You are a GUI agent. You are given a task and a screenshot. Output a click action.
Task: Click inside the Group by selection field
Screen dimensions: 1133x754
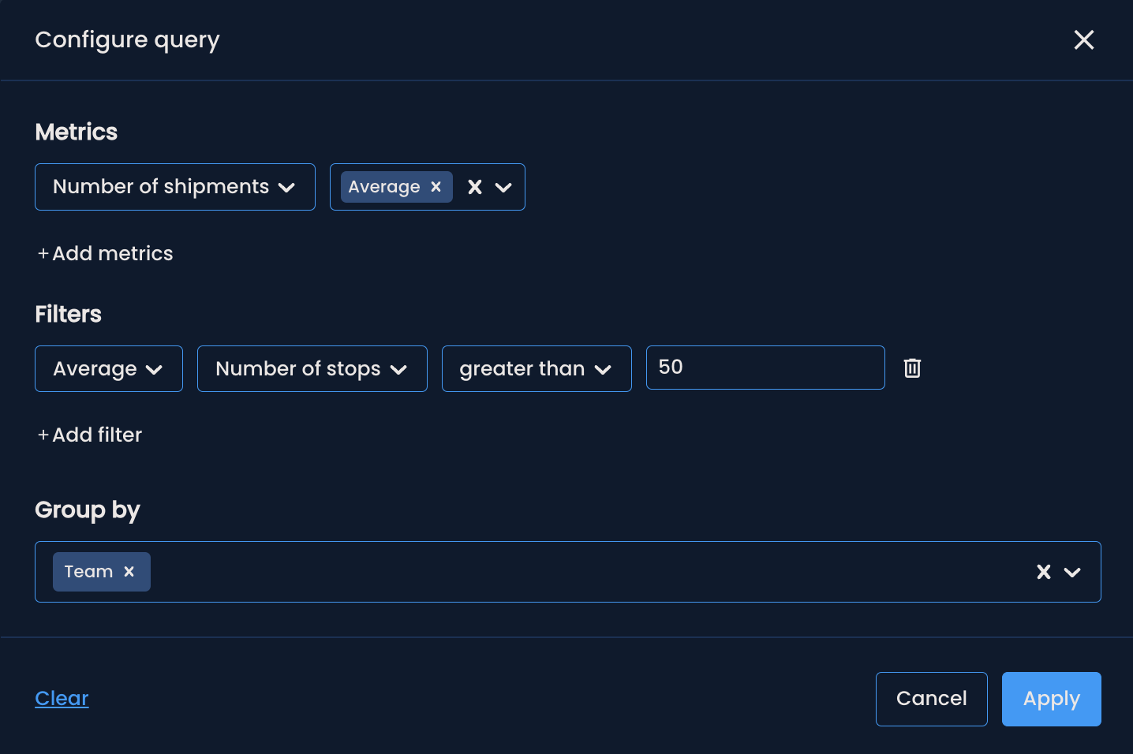pyautogui.click(x=584, y=572)
